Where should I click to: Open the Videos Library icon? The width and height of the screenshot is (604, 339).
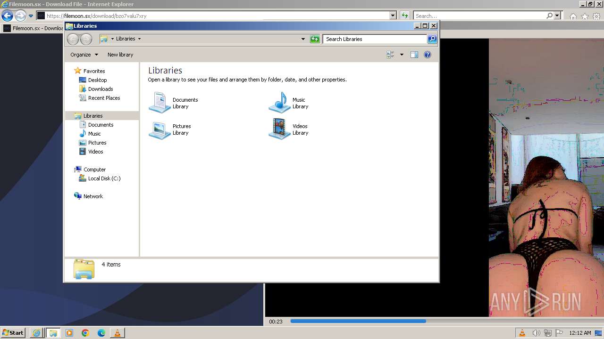click(279, 129)
